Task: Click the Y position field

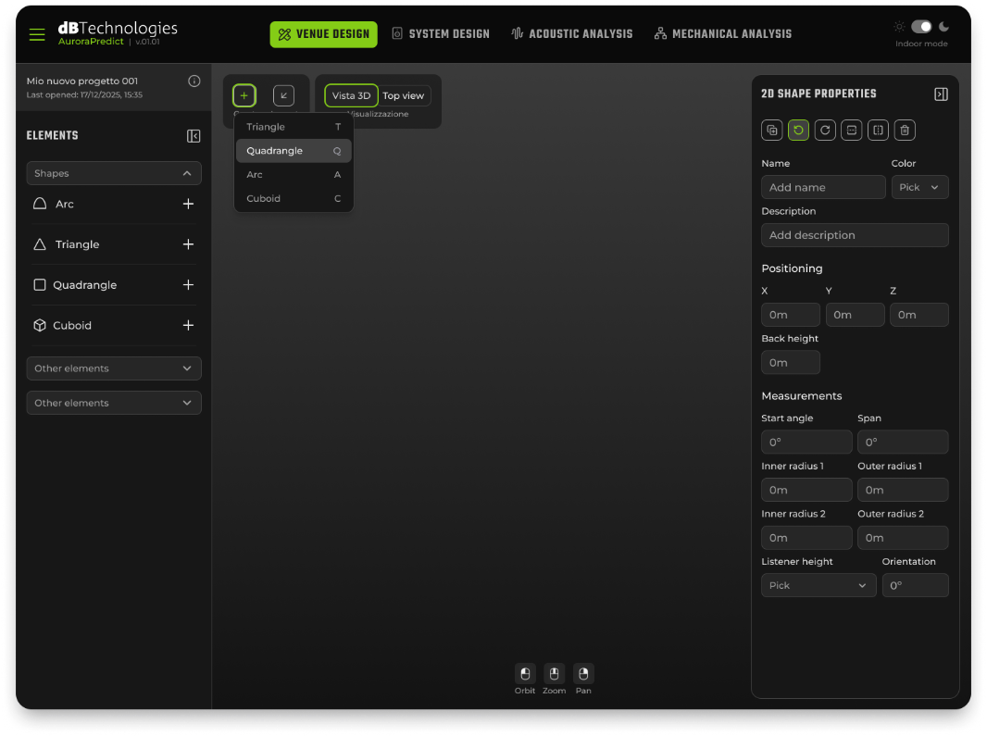Action: (x=855, y=315)
